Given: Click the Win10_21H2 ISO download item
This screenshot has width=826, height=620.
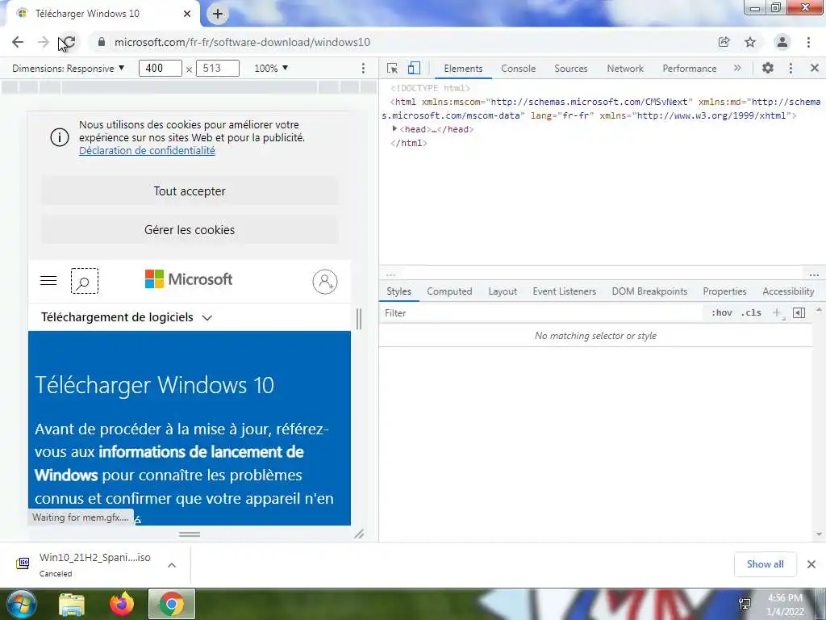Looking at the screenshot, I should 95,564.
